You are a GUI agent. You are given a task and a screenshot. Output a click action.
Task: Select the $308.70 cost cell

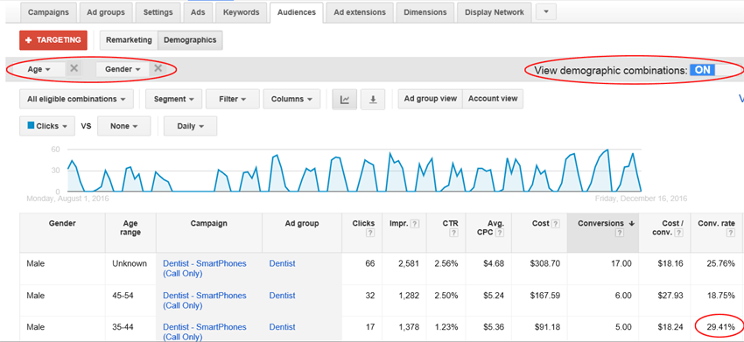[x=545, y=263]
